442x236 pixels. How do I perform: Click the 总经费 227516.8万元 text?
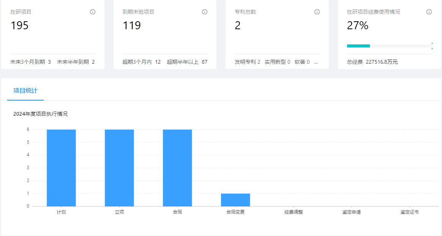372,62
